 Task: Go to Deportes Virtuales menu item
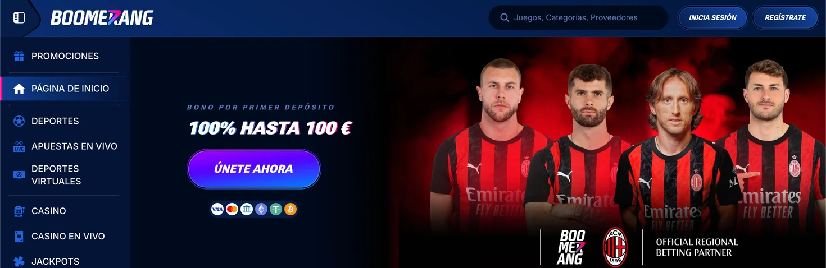(x=65, y=175)
